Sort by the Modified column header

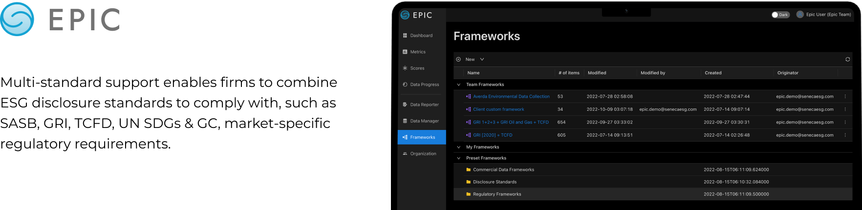(x=597, y=73)
